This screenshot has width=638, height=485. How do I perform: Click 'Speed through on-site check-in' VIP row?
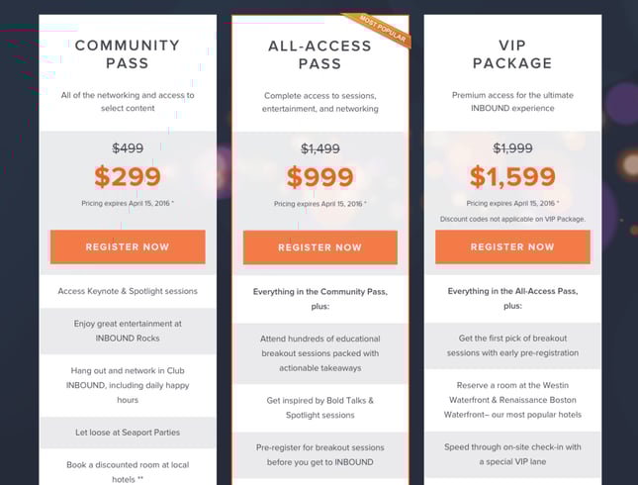click(x=512, y=454)
